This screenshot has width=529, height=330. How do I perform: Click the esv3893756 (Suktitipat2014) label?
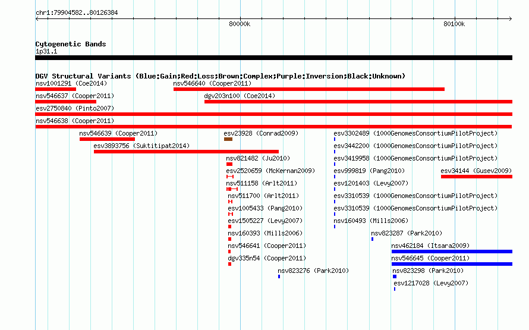(x=141, y=146)
